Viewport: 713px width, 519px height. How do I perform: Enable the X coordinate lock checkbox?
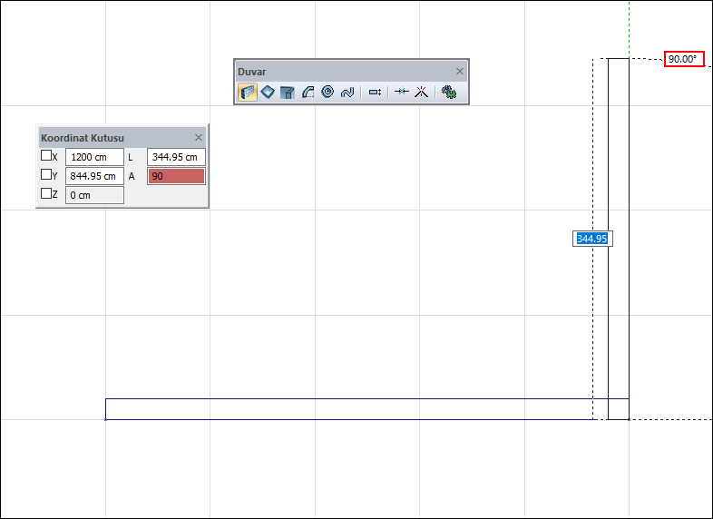click(x=46, y=156)
